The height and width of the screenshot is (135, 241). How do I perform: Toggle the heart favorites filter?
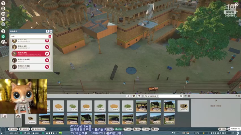134,96
